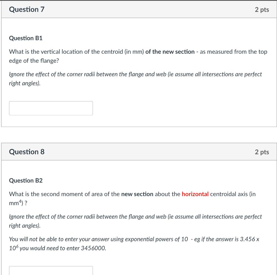The width and height of the screenshot is (277, 275).
Task: Select the Question 8 header
Action: pos(27,152)
